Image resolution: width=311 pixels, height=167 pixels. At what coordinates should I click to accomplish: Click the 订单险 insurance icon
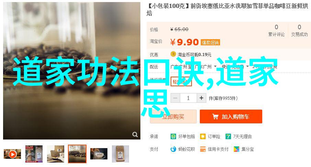(x=203, y=136)
